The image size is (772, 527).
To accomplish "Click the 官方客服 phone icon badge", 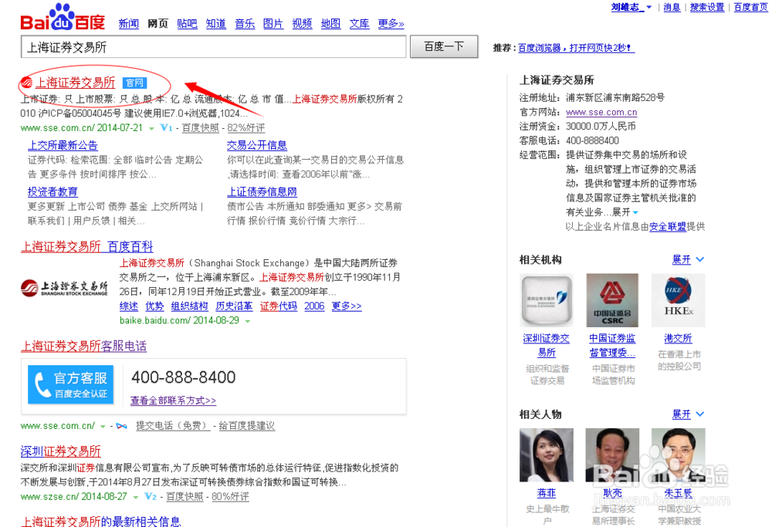I will (x=70, y=384).
